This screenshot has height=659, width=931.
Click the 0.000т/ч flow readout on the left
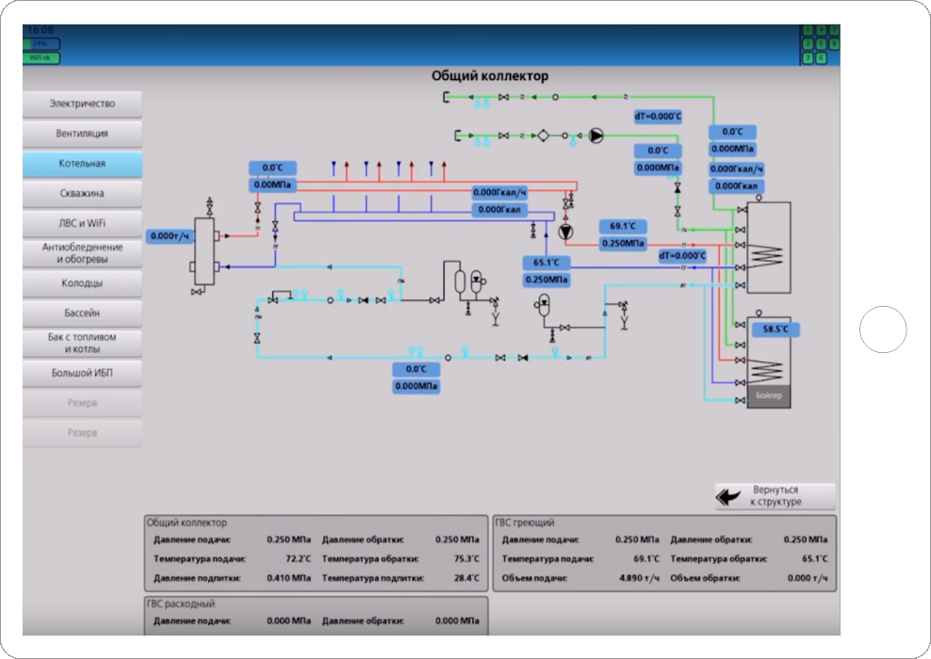coord(171,235)
